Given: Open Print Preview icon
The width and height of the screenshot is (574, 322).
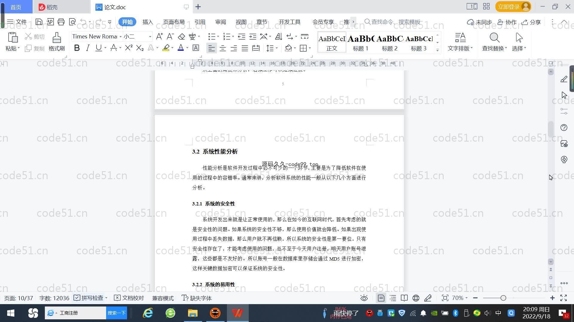Looking at the screenshot, I should 72,22.
